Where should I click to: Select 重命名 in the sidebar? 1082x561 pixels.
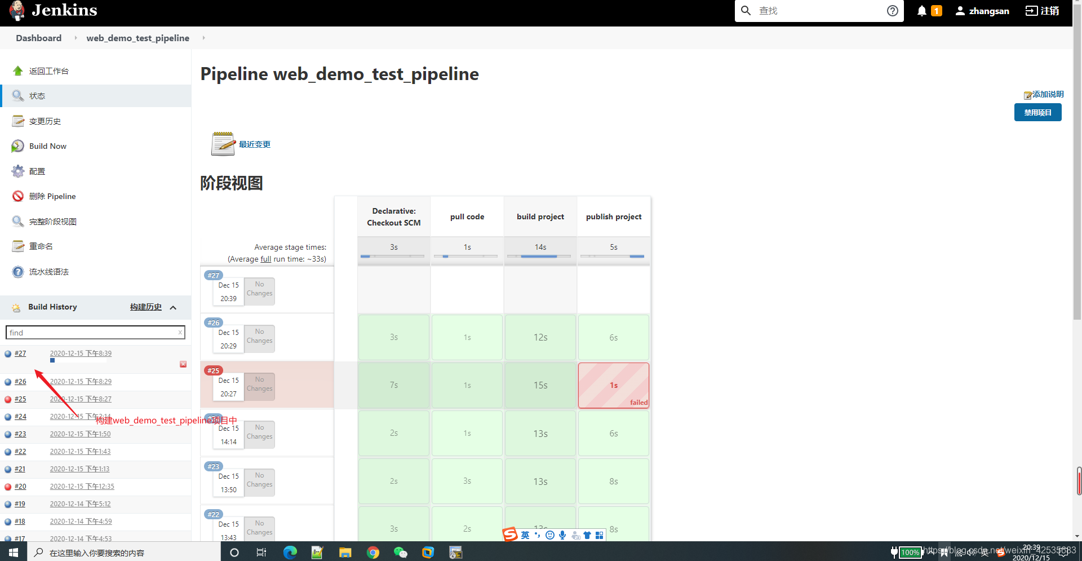point(41,246)
